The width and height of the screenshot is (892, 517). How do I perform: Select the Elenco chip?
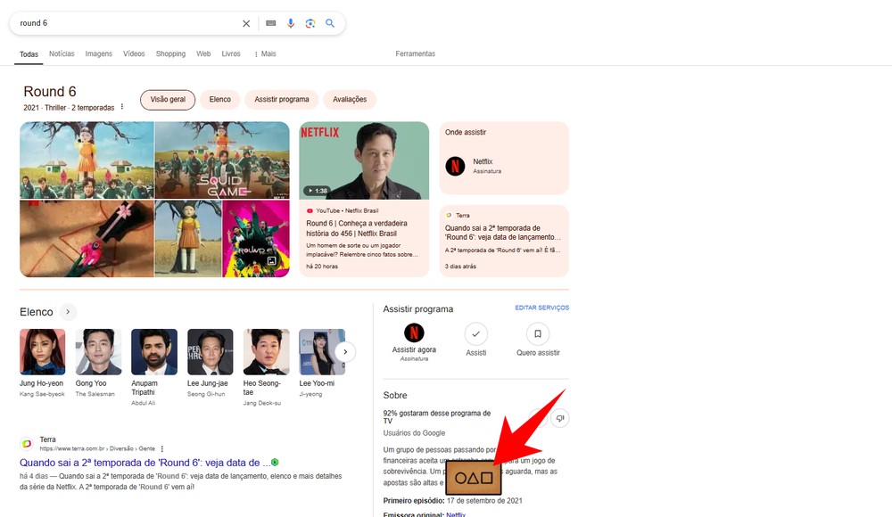point(220,100)
